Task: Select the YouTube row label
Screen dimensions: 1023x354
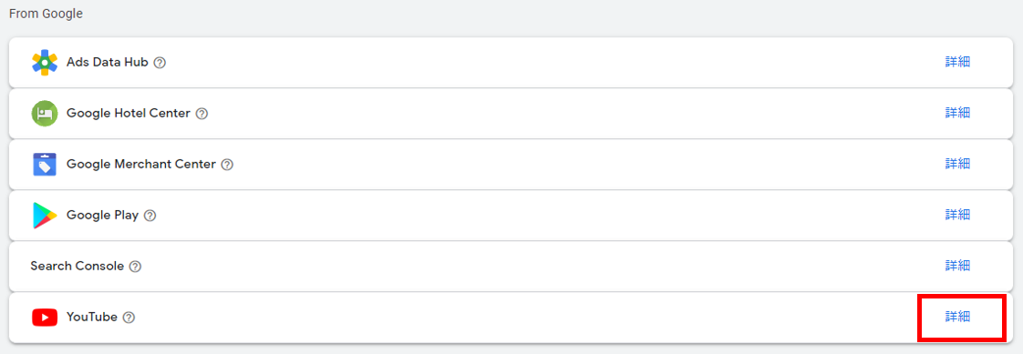Action: [x=92, y=317]
